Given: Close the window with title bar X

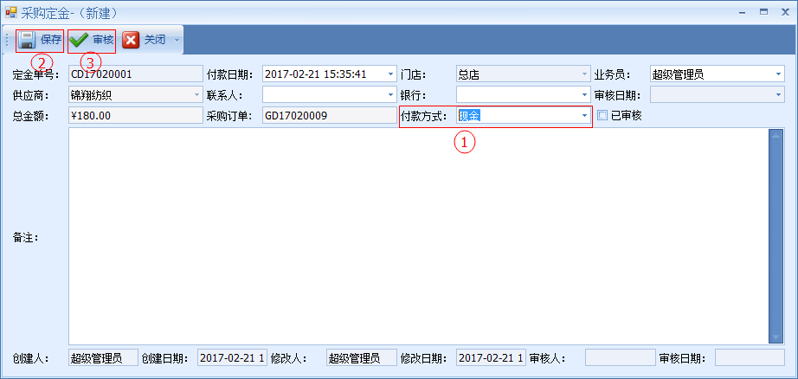Looking at the screenshot, I should (786, 12).
